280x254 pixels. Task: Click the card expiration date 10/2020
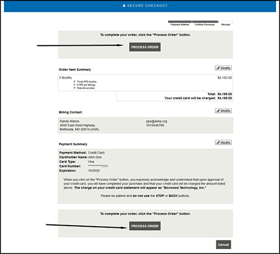coord(94,171)
